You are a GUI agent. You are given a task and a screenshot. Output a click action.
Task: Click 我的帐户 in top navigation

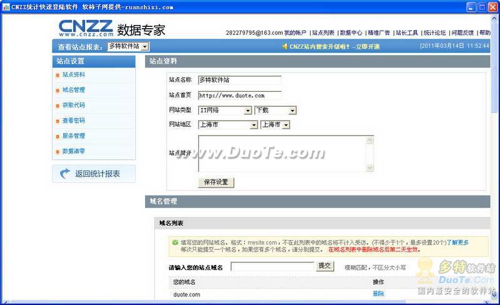(295, 32)
